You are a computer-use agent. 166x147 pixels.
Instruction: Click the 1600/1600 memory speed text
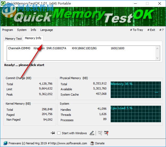[118, 48]
